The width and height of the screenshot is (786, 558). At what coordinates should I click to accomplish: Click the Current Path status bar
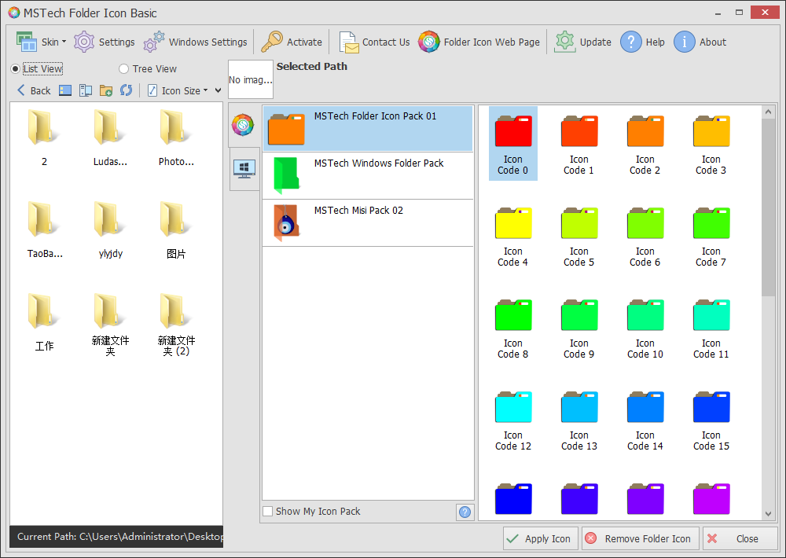[x=116, y=537]
